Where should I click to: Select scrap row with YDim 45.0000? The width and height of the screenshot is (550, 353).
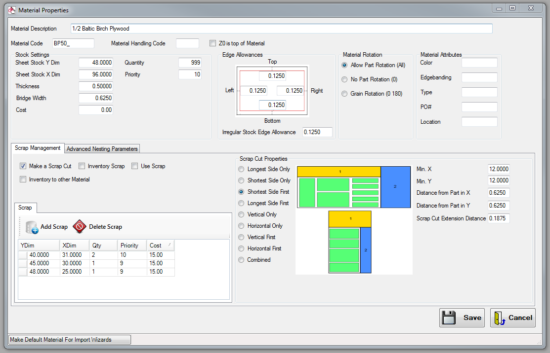tap(96, 263)
